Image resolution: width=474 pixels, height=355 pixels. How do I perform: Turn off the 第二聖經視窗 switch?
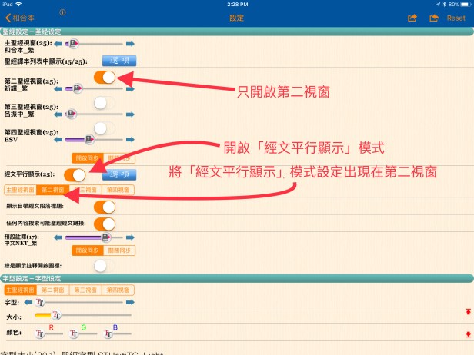(x=105, y=76)
